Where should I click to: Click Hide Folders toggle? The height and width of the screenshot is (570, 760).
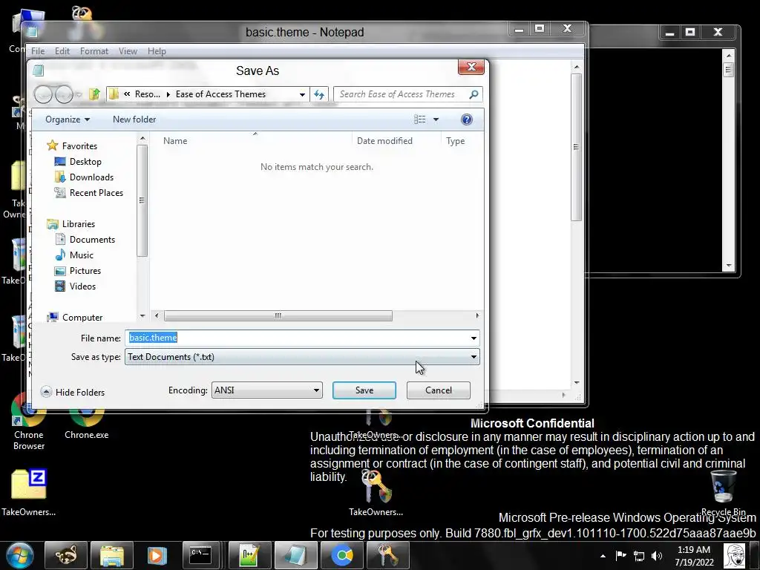pyautogui.click(x=73, y=392)
